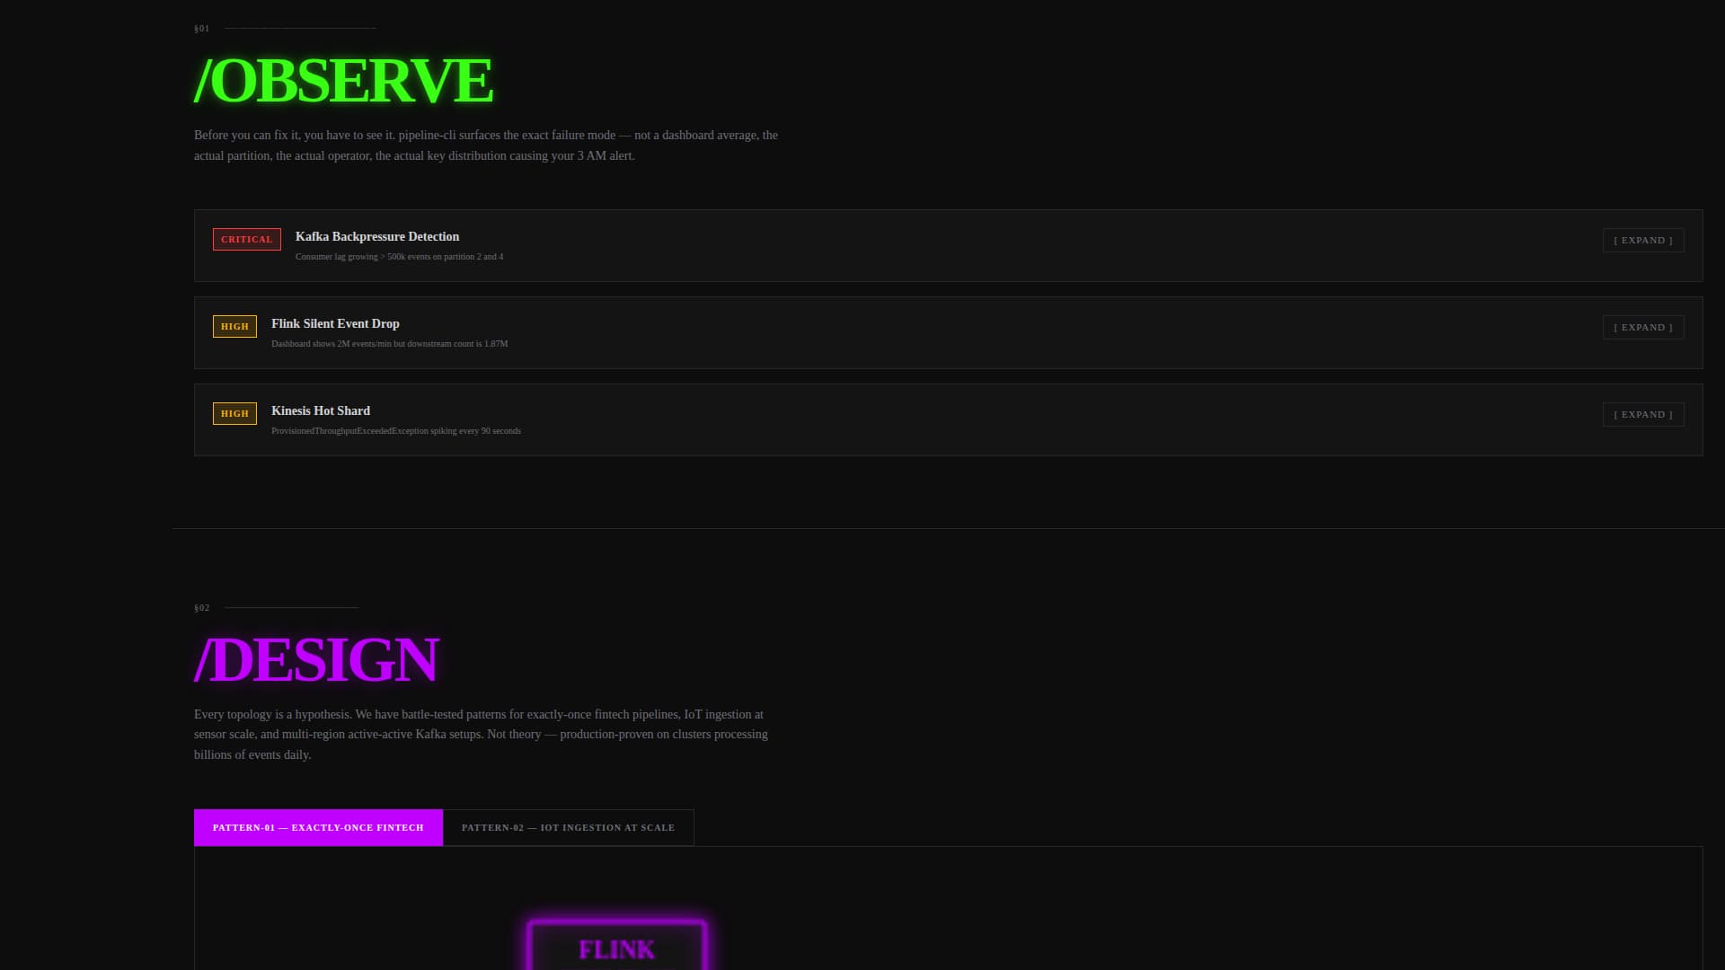Click the §01 section marker
This screenshot has width=1725, height=970.
pos(200,28)
